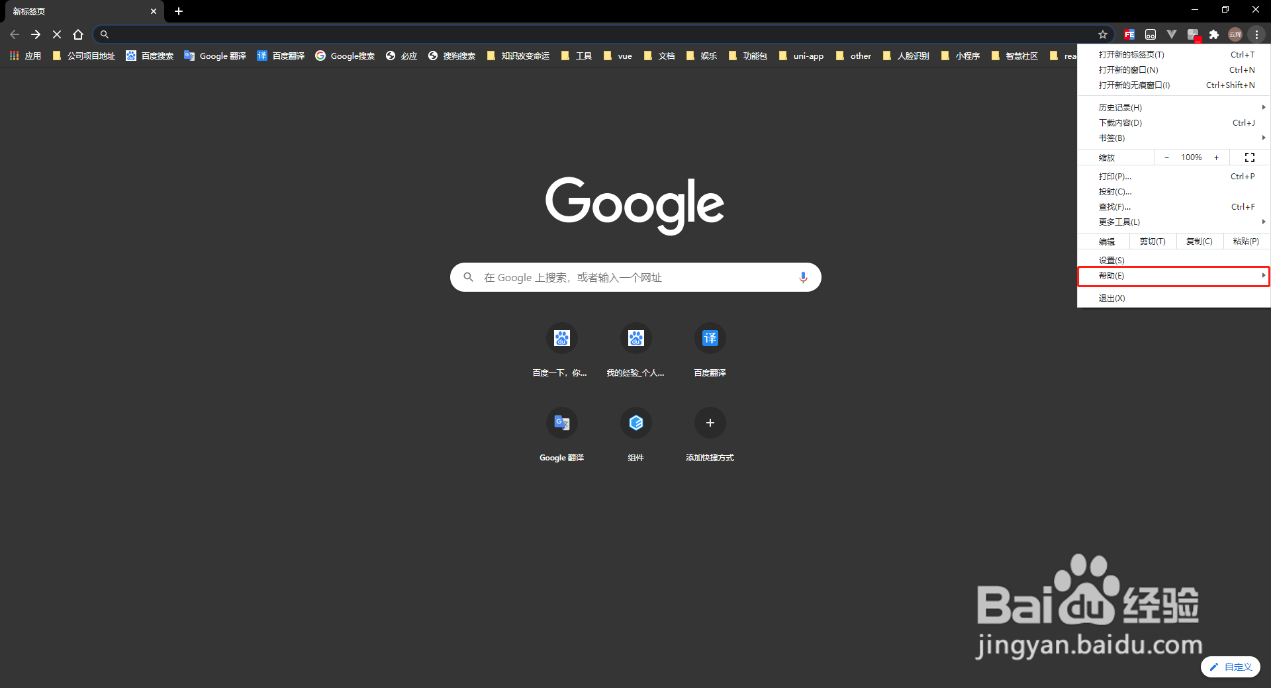Expand the 历史记录 submenu

(1174, 107)
